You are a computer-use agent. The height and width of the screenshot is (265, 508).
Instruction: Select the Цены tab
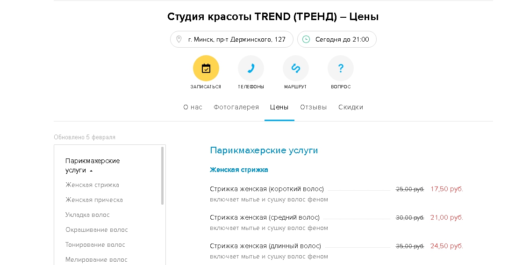[x=279, y=107]
